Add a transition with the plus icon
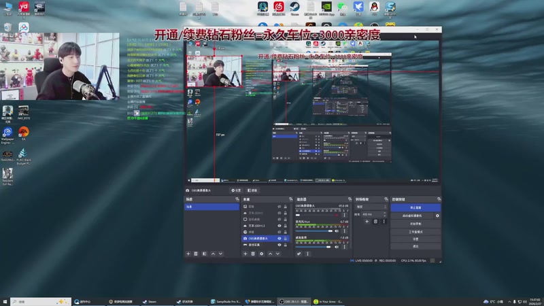 tap(367, 222)
